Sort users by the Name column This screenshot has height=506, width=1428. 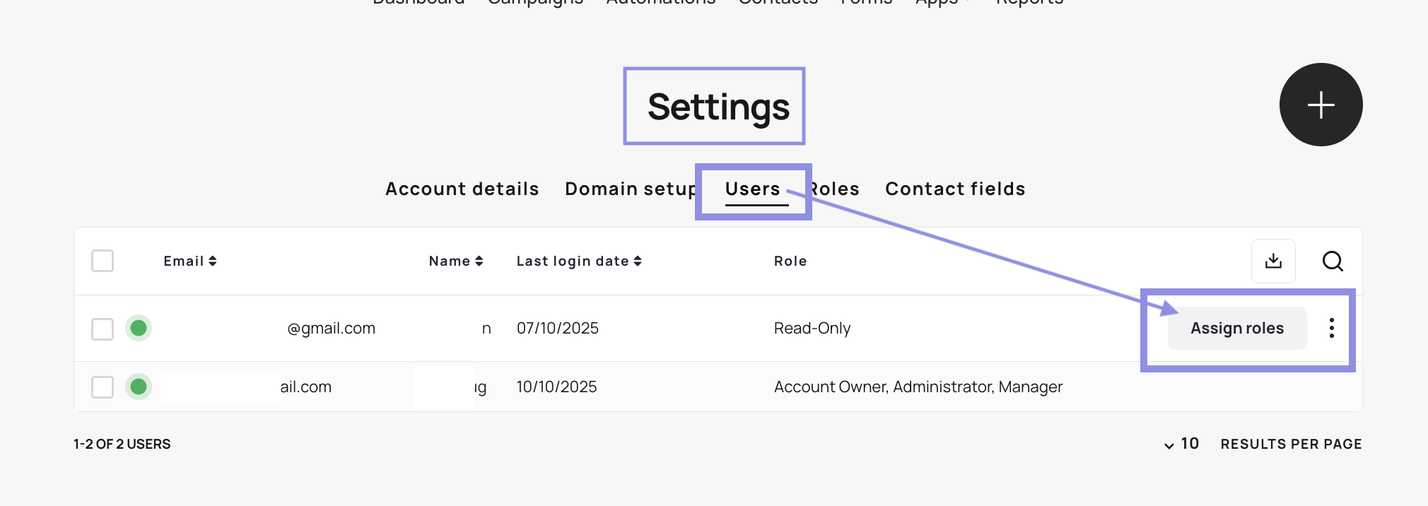456,261
